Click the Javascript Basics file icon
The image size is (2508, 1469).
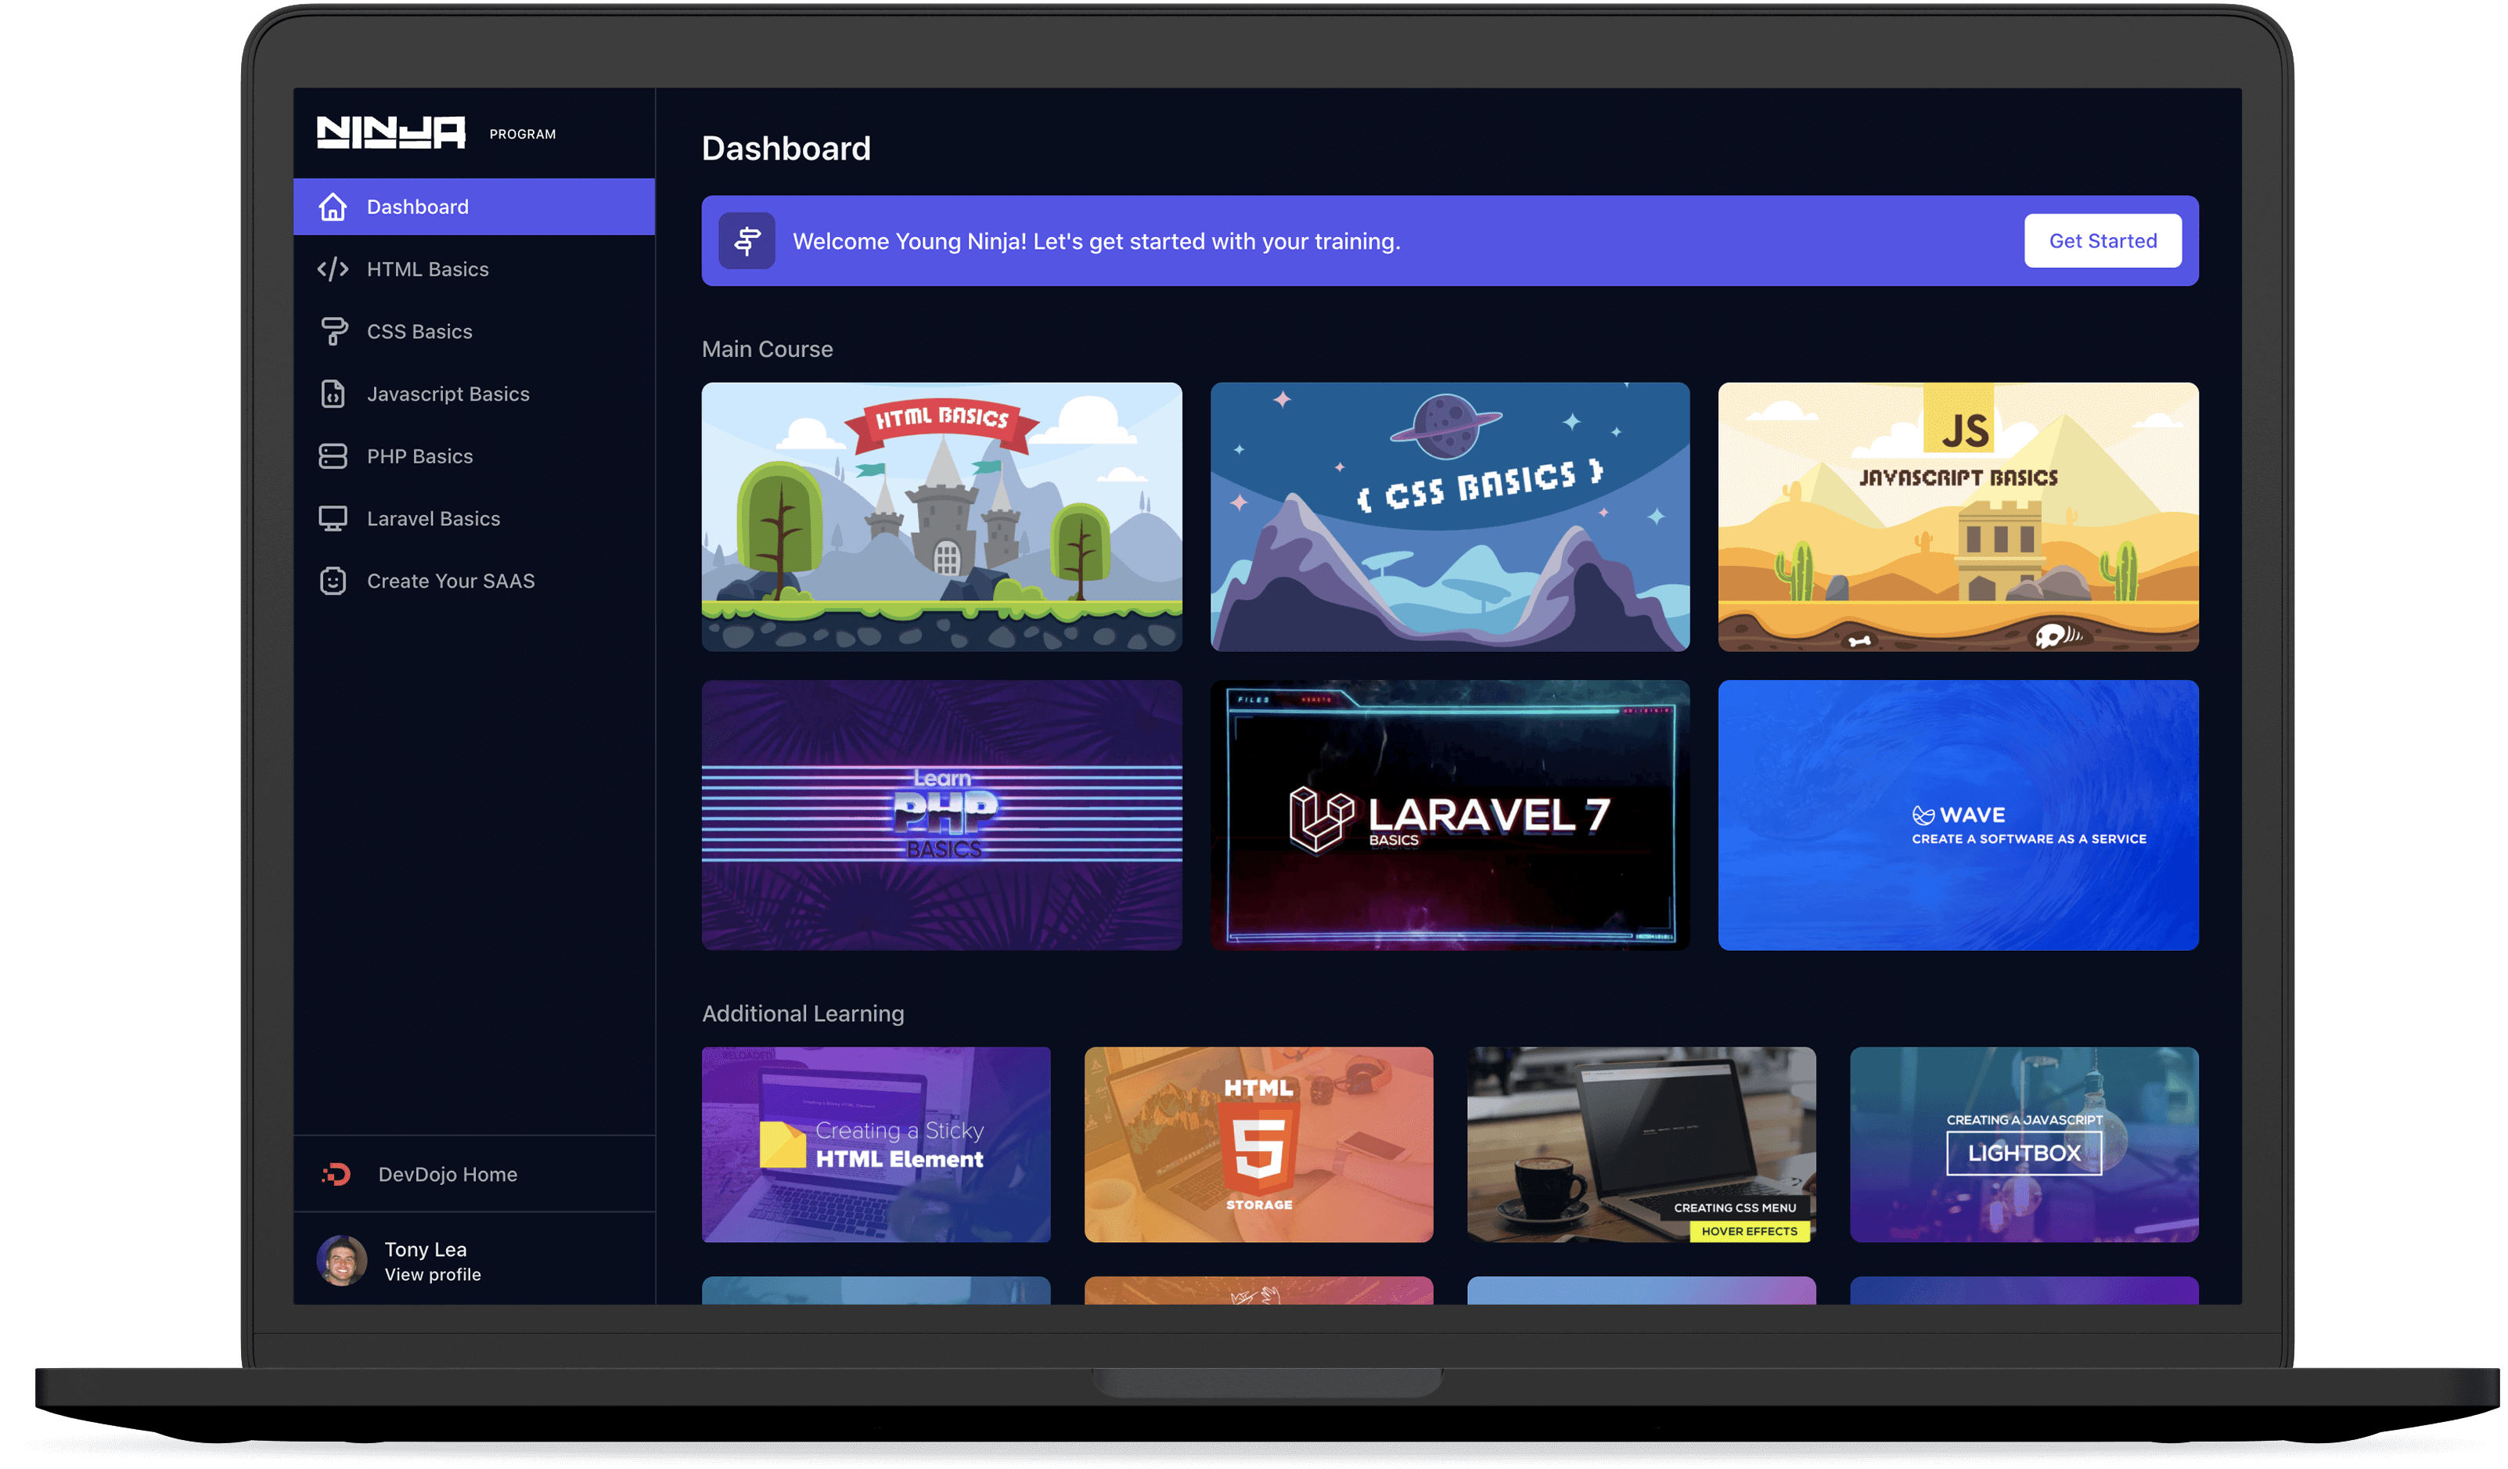pyautogui.click(x=333, y=394)
